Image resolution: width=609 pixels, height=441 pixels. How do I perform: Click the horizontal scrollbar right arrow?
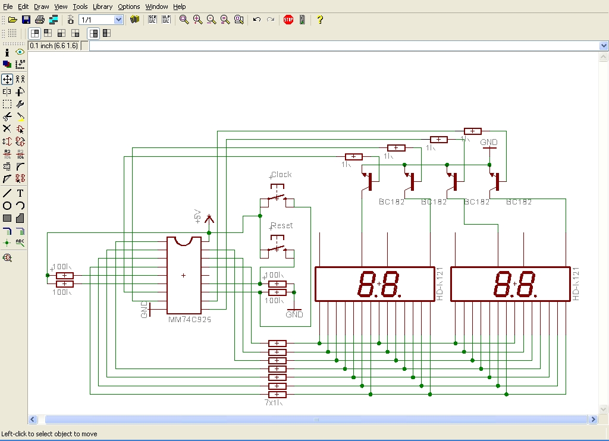593,419
